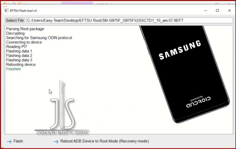Click the 'Flashing data 3' log line

(19, 60)
